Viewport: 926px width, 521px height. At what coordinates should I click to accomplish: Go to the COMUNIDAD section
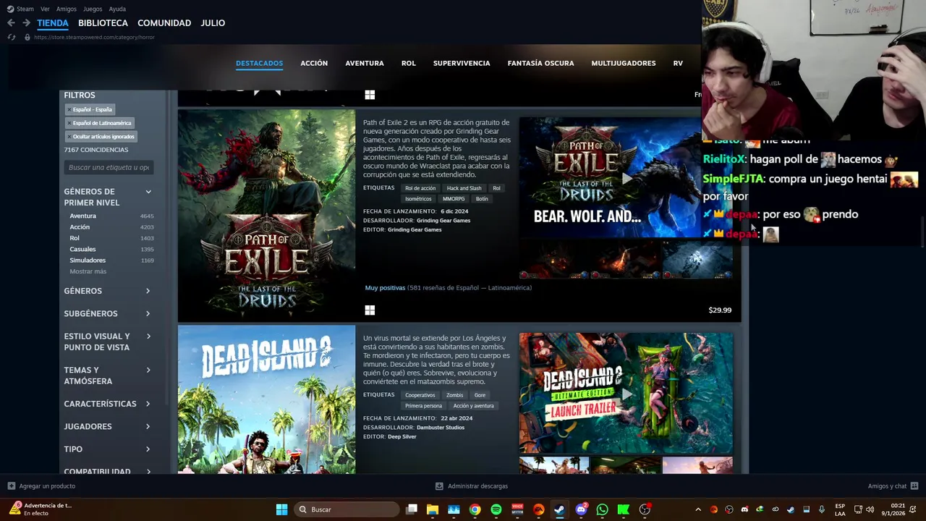[x=164, y=23]
